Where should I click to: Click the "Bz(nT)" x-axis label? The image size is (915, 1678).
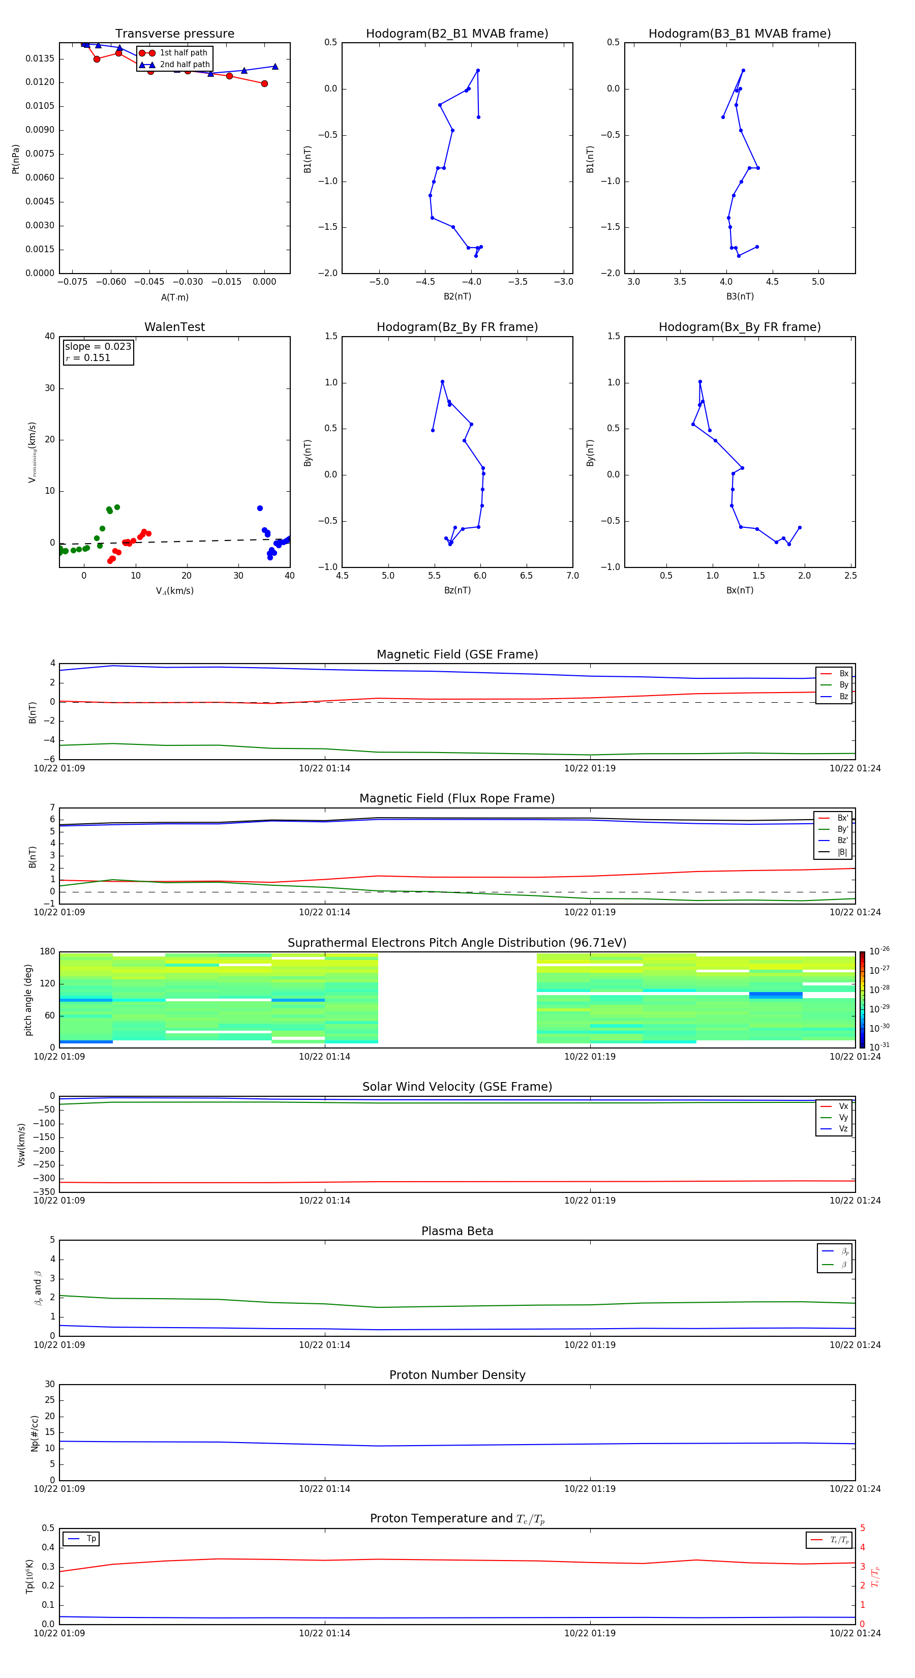(x=457, y=590)
